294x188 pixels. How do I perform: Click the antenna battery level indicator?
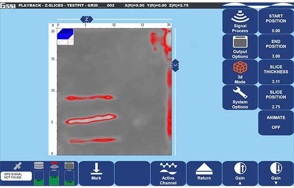[54, 173]
